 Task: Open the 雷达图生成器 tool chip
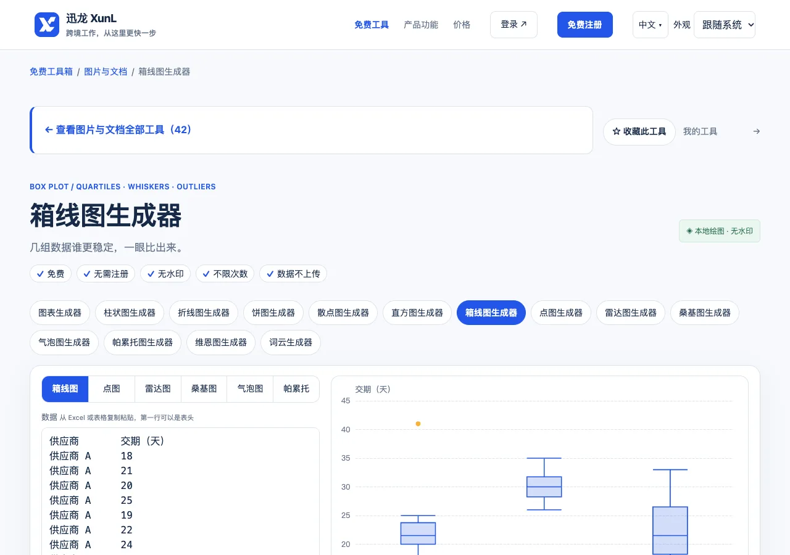(x=631, y=313)
